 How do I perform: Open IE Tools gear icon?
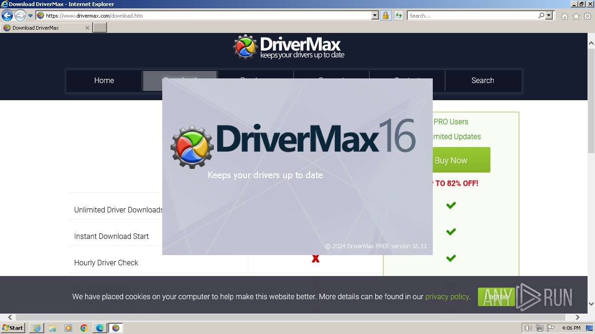point(588,16)
